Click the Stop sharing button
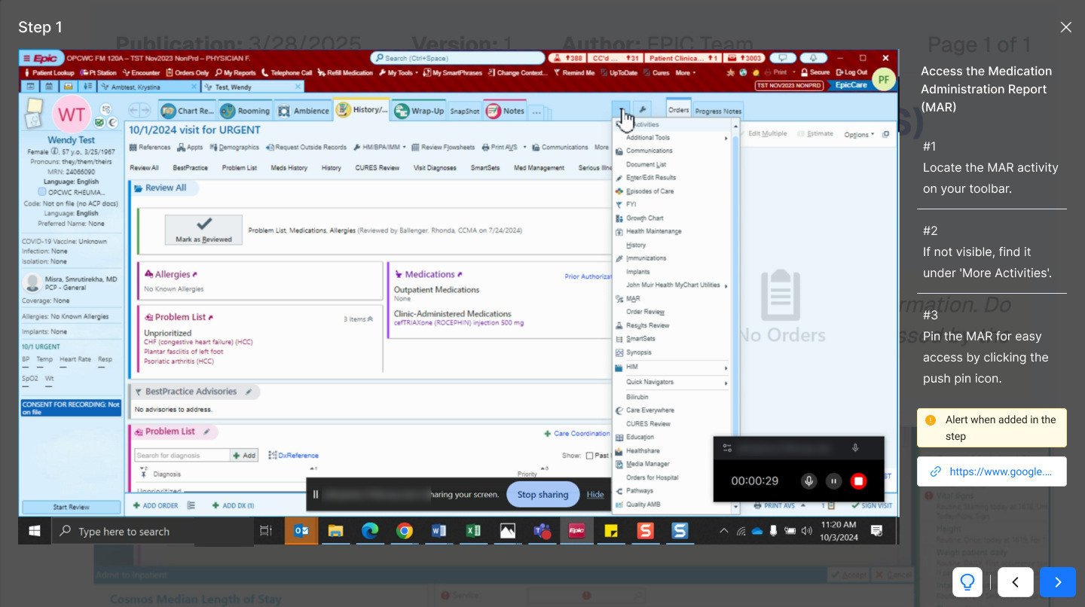Screen dimensions: 1085x607 (x=542, y=495)
